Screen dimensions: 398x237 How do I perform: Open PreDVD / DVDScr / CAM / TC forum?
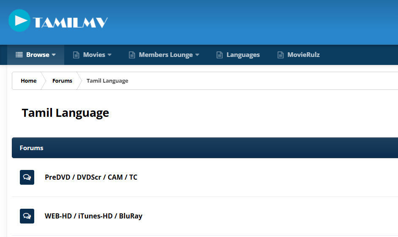[91, 177]
